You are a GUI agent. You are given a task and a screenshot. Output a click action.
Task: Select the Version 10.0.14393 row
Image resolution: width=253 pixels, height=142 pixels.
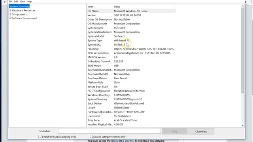click(131, 15)
